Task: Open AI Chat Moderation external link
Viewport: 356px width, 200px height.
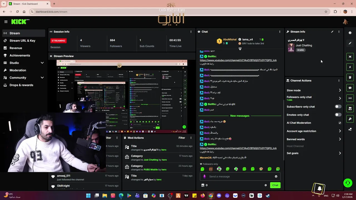Action: coord(340,123)
